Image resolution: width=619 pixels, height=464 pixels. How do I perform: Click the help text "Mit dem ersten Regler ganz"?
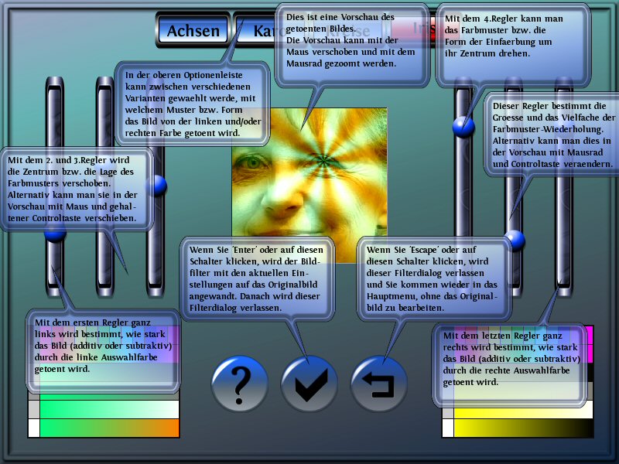(92, 322)
